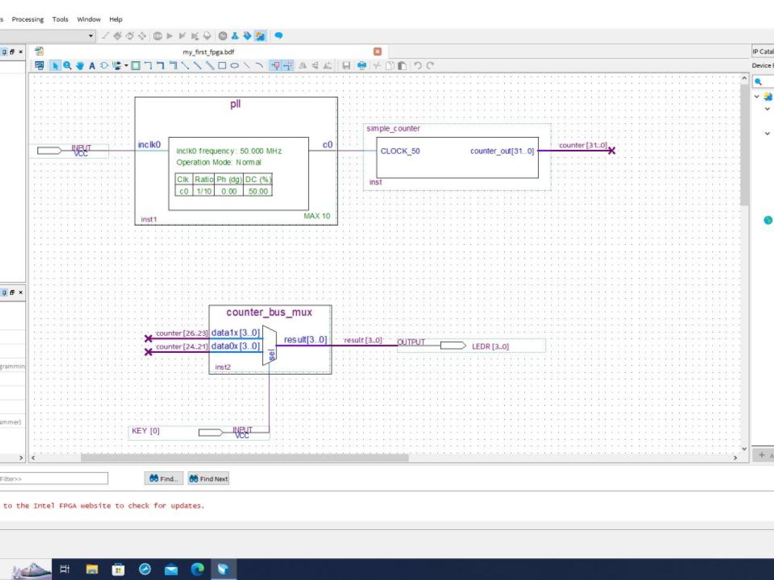This screenshot has width=774, height=580.
Task: Open the revision dropdown in main toolbar
Action: [x=90, y=36]
